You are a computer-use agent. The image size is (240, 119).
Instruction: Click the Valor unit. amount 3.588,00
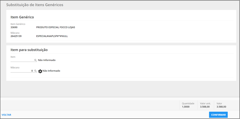coord(205,107)
